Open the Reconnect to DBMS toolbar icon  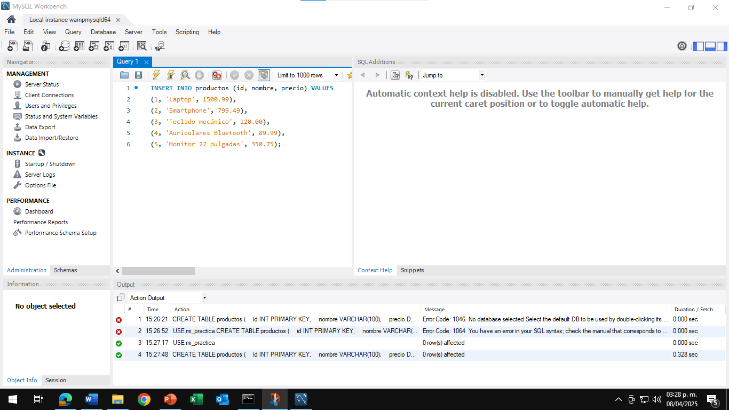pyautogui.click(x=159, y=46)
